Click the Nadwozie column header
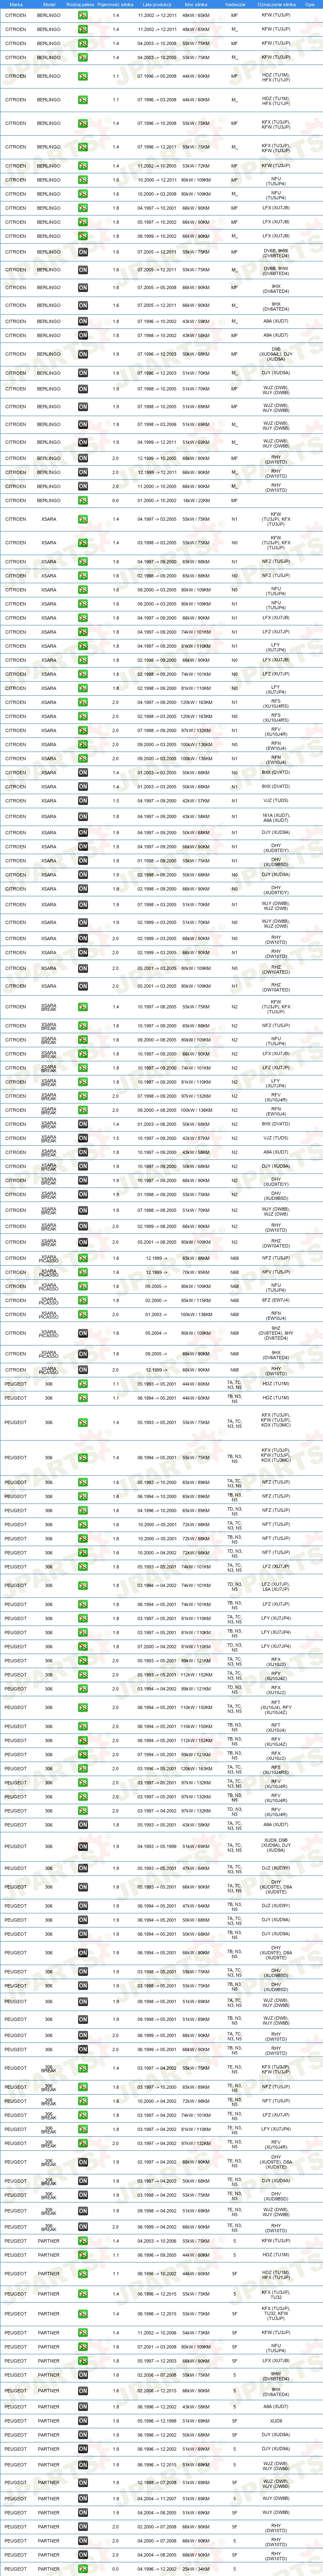Viewport: 323px width, 2576px height. pos(235,4)
